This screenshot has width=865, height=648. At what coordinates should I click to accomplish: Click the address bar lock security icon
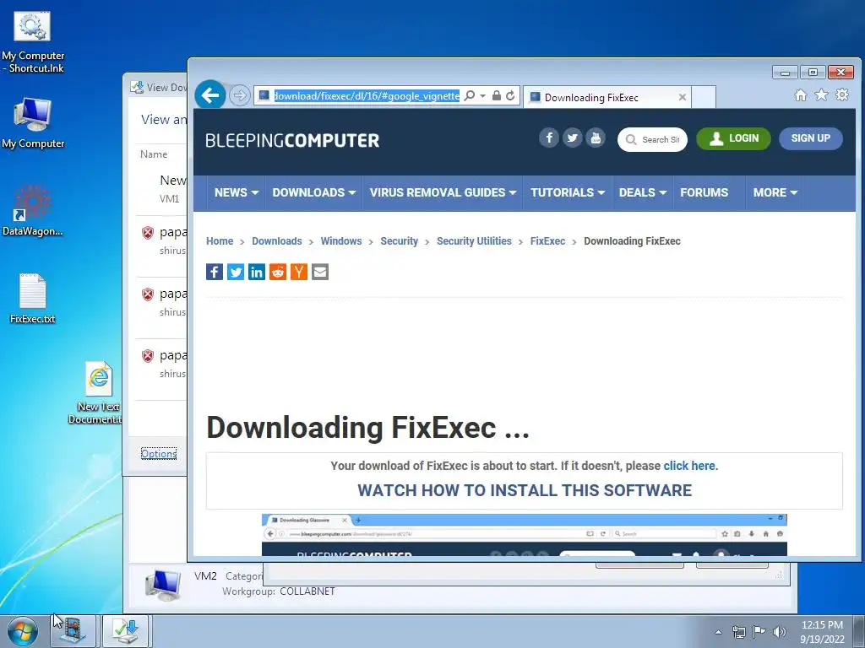[497, 96]
